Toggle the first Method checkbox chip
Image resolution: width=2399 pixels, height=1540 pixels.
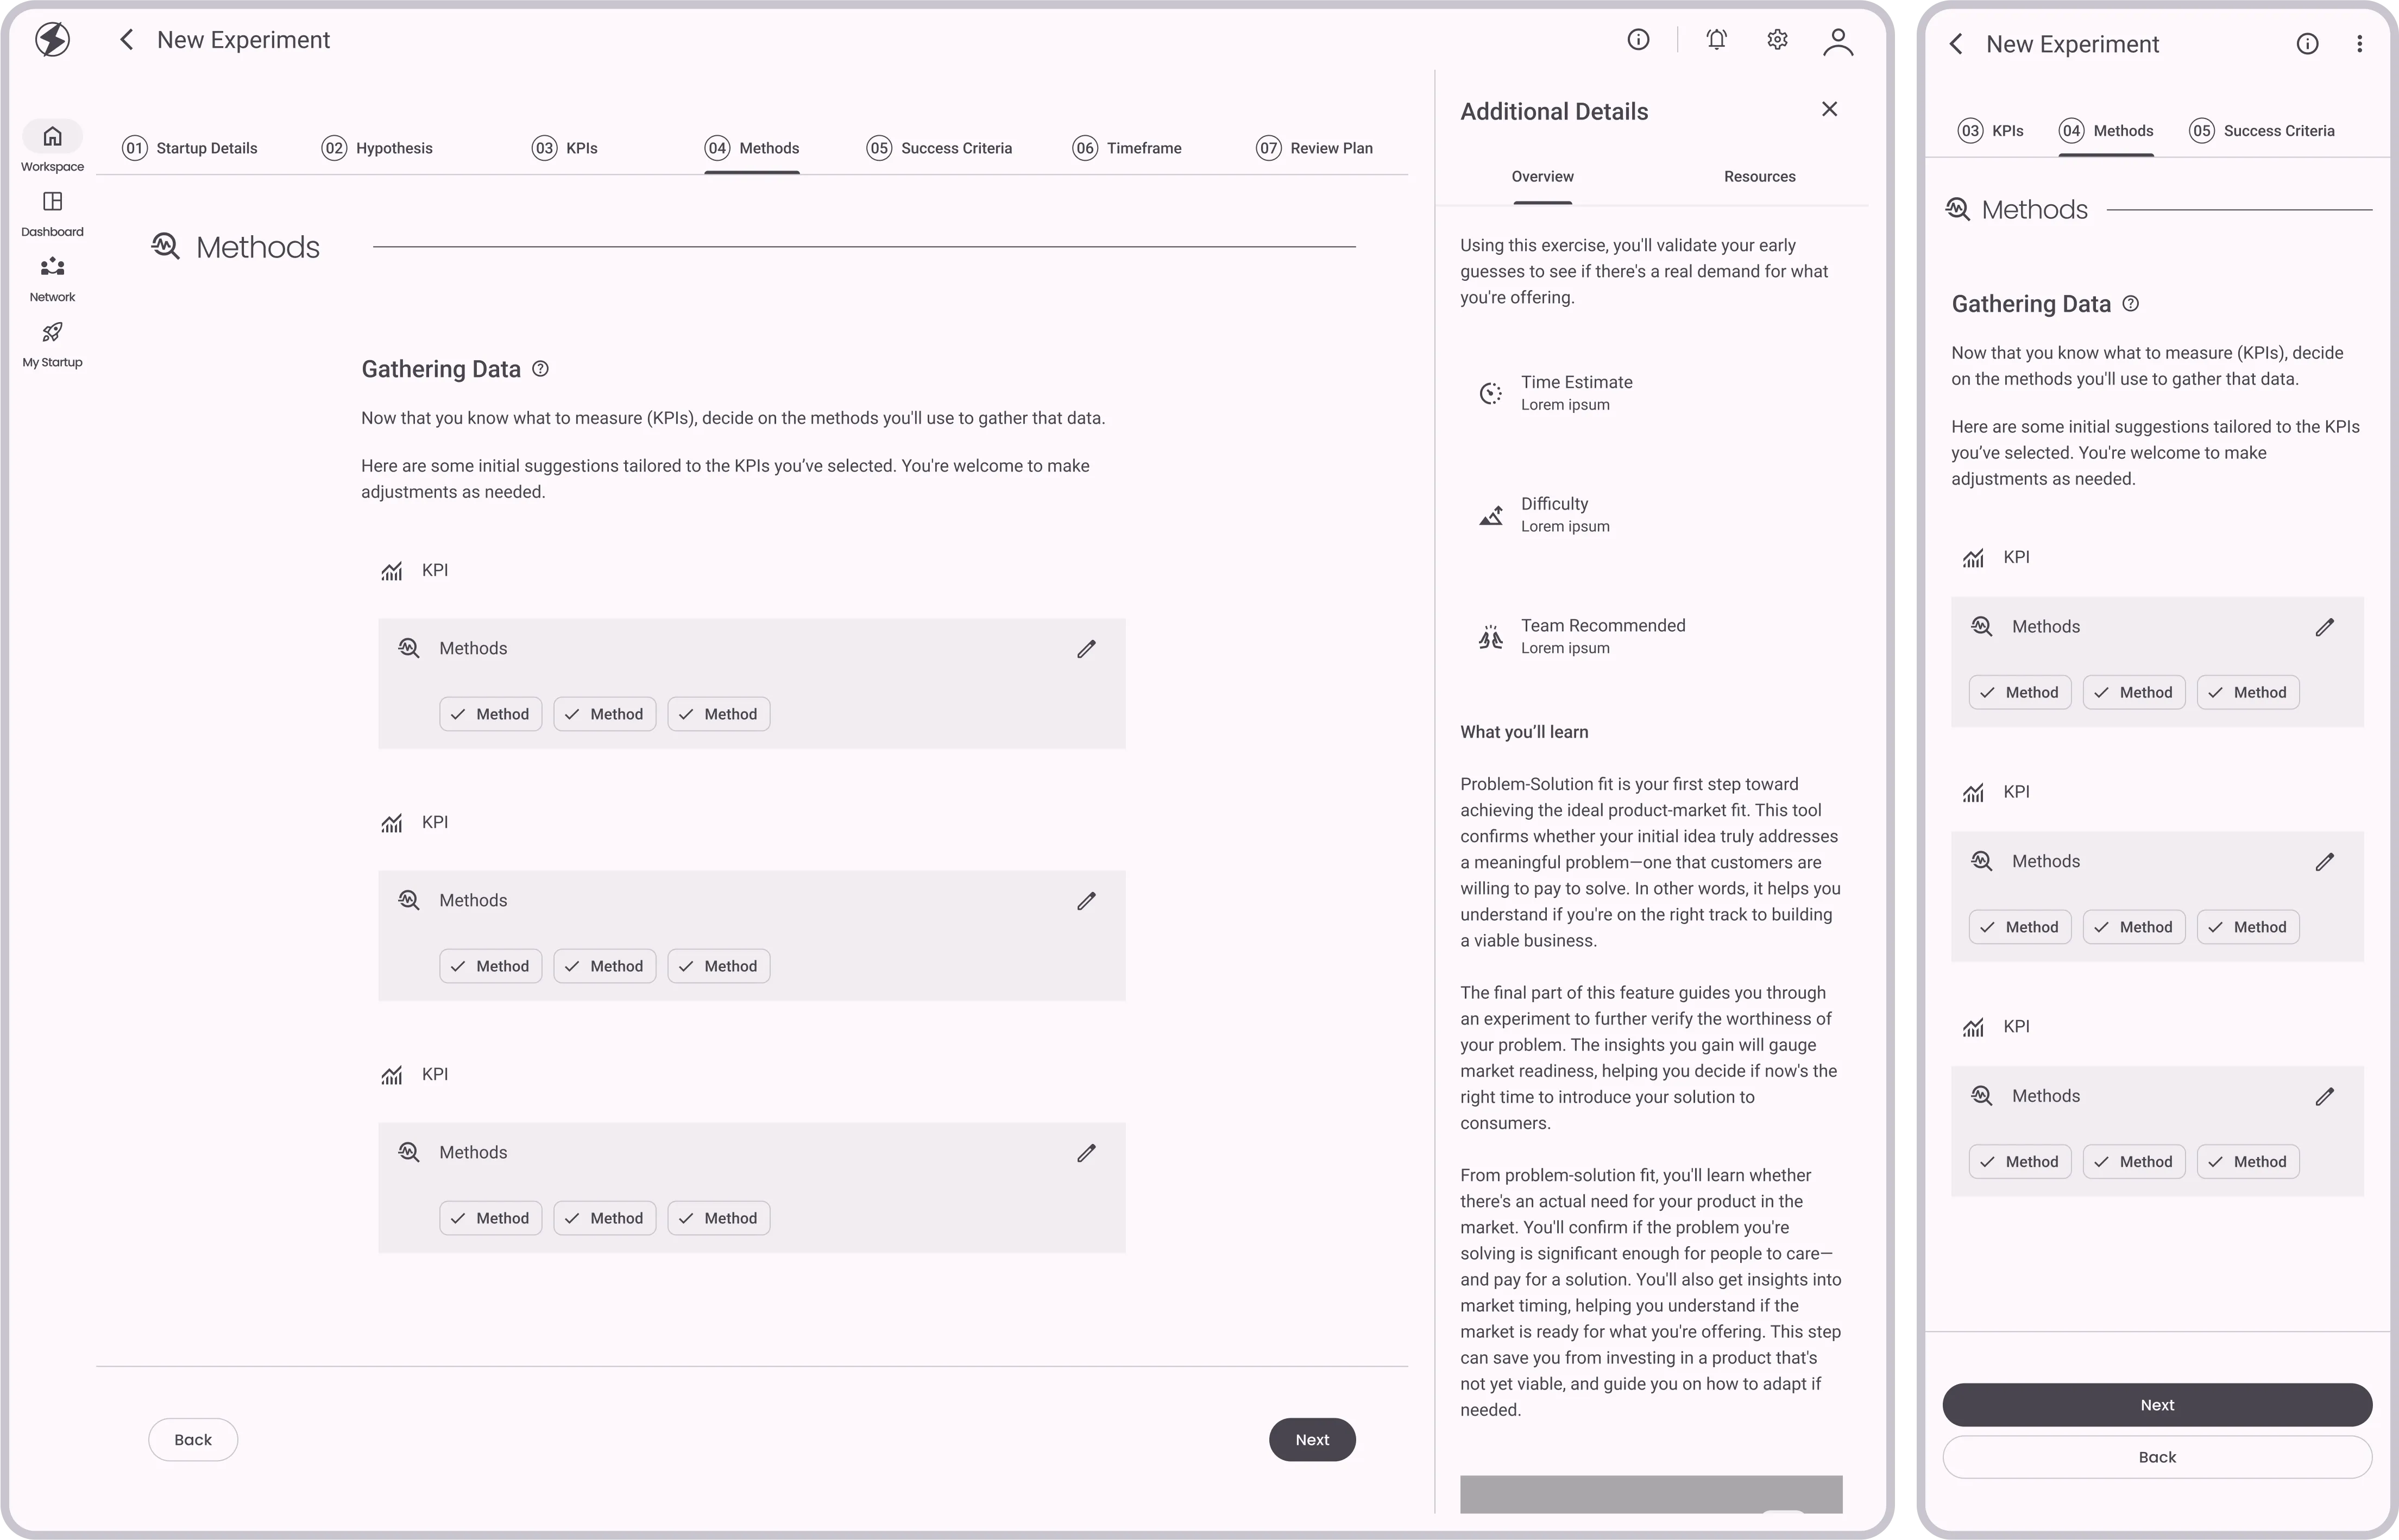point(490,713)
